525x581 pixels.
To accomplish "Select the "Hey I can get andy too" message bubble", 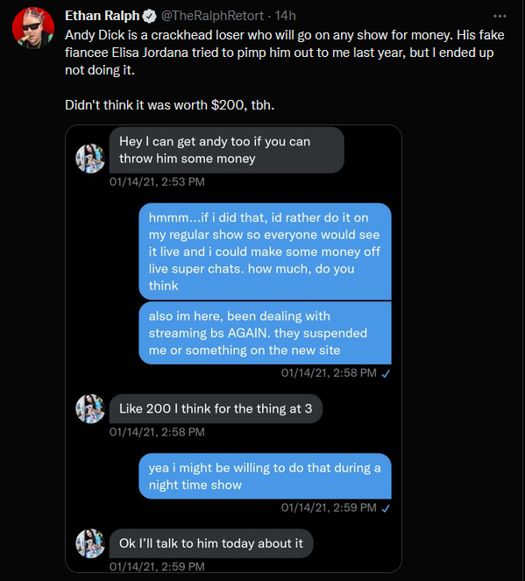I will (226, 150).
